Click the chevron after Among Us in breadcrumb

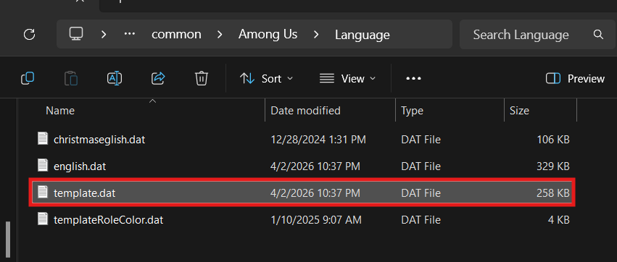[316, 35]
